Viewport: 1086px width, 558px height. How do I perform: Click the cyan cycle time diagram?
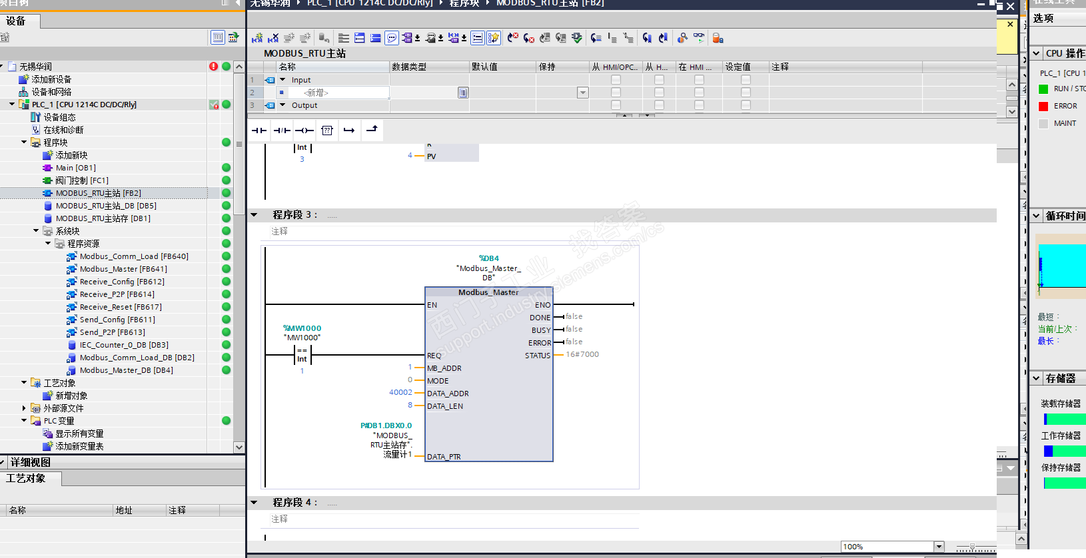[1062, 266]
